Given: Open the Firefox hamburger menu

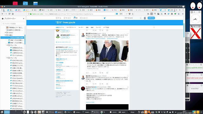Looking at the screenshot, I should (183, 14).
